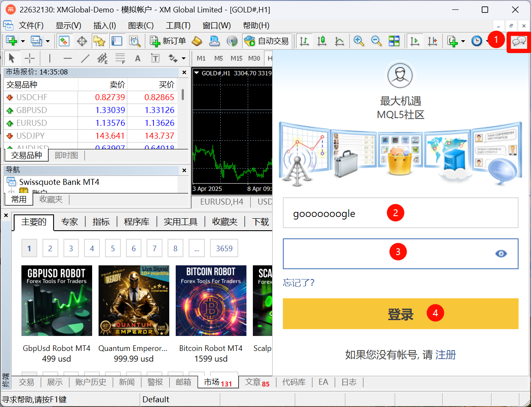Select the M15 timeframe

point(237,58)
